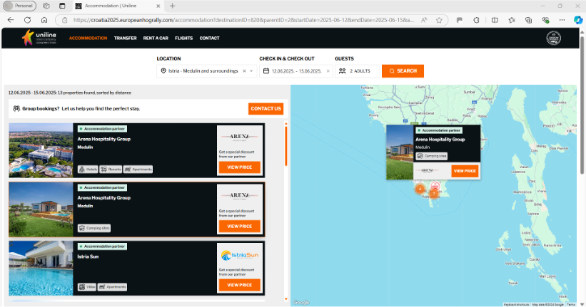Viewport: 586px width, 307px height.
Task: Click the orange map cluster marker 4
Action: coord(420,189)
